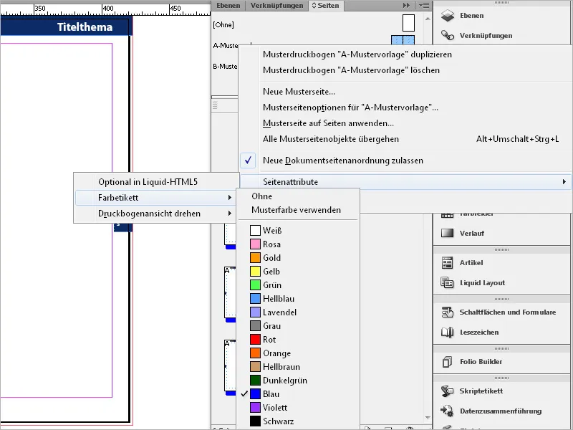Pick the Grün color label swatch
Screen dimensions: 573x430
[255, 285]
